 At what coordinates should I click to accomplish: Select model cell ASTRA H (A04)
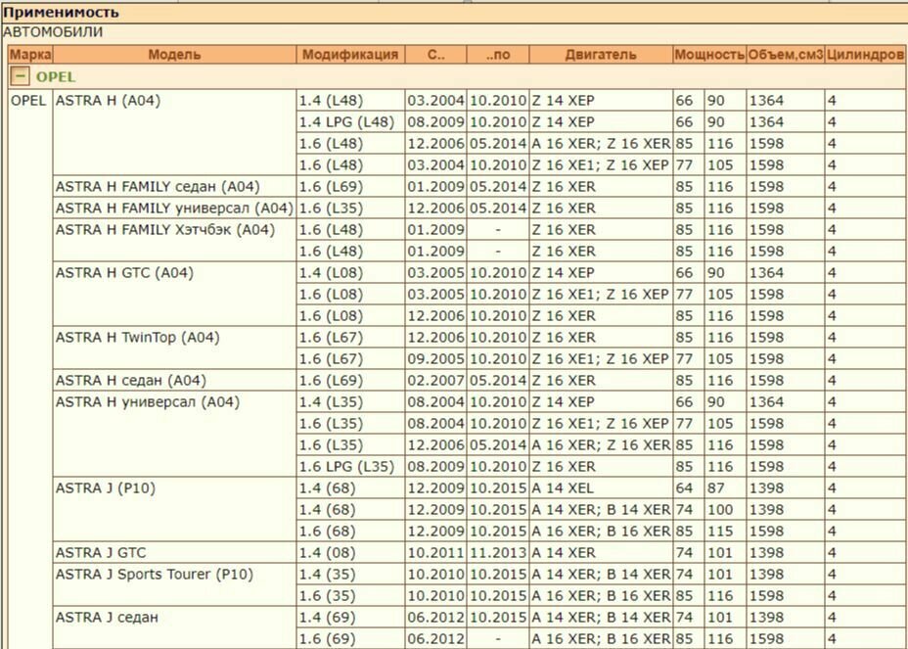174,133
